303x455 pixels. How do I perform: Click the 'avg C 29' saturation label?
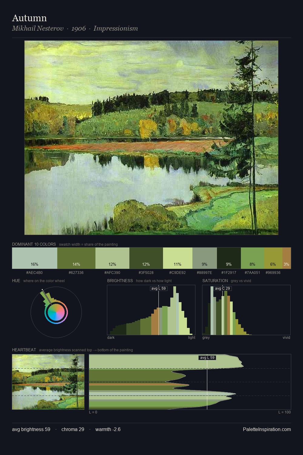click(223, 288)
